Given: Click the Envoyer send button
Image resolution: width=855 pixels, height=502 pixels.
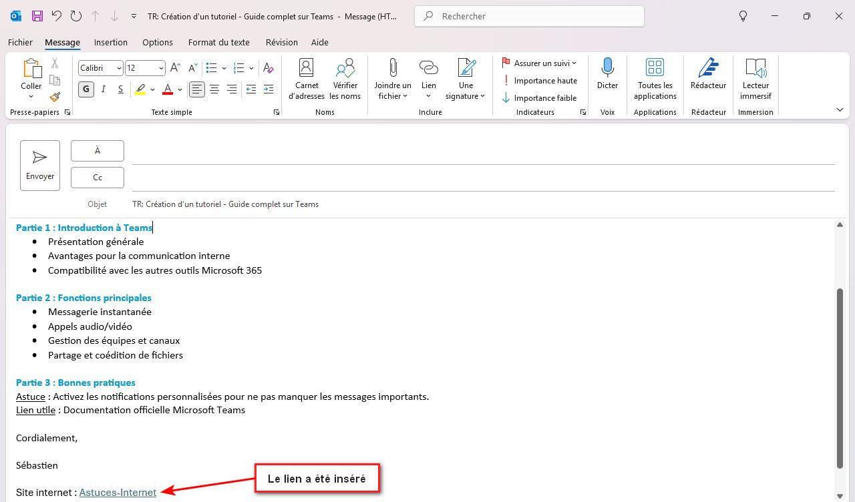Looking at the screenshot, I should pos(40,166).
